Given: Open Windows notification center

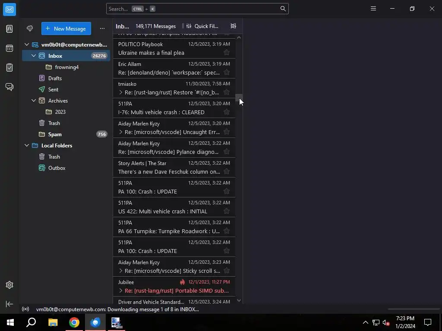Looking at the screenshot, I should coord(428,322).
